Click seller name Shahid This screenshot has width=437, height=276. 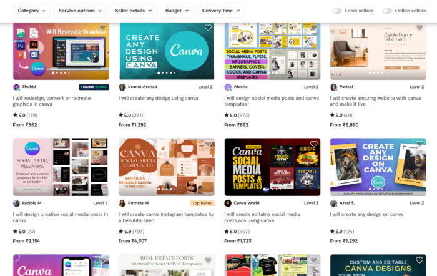[29, 87]
